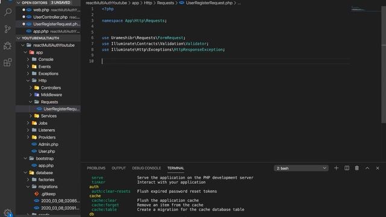This screenshot has height=217, width=386.
Task: Select the 2: bash terminal dropdown
Action: pos(301,168)
